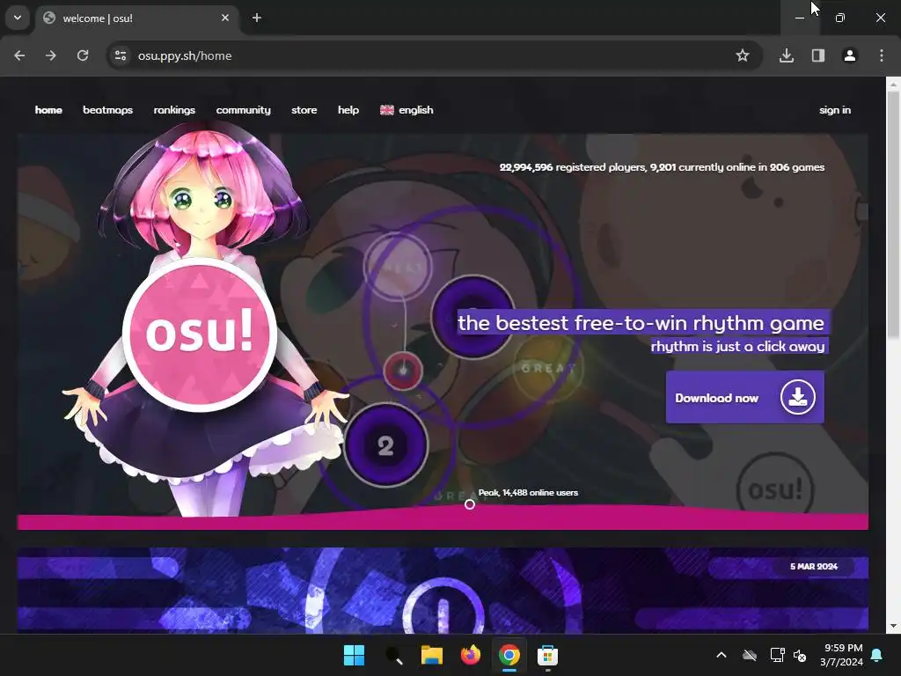Open the english language selector
This screenshot has height=676, width=901.
[x=407, y=110]
